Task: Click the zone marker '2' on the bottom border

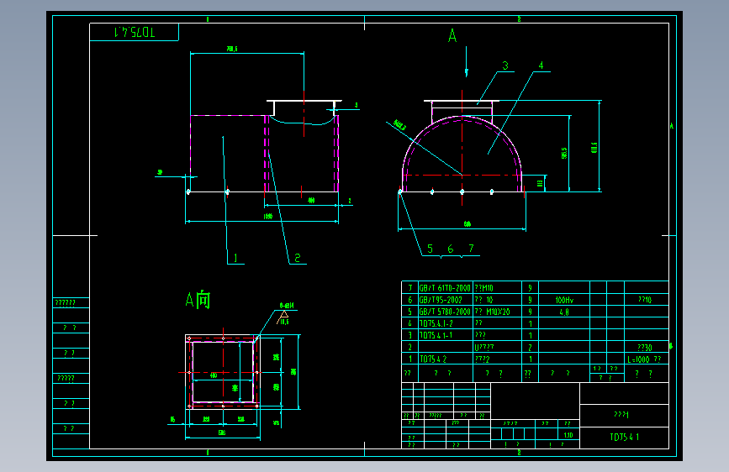Action: [519, 453]
